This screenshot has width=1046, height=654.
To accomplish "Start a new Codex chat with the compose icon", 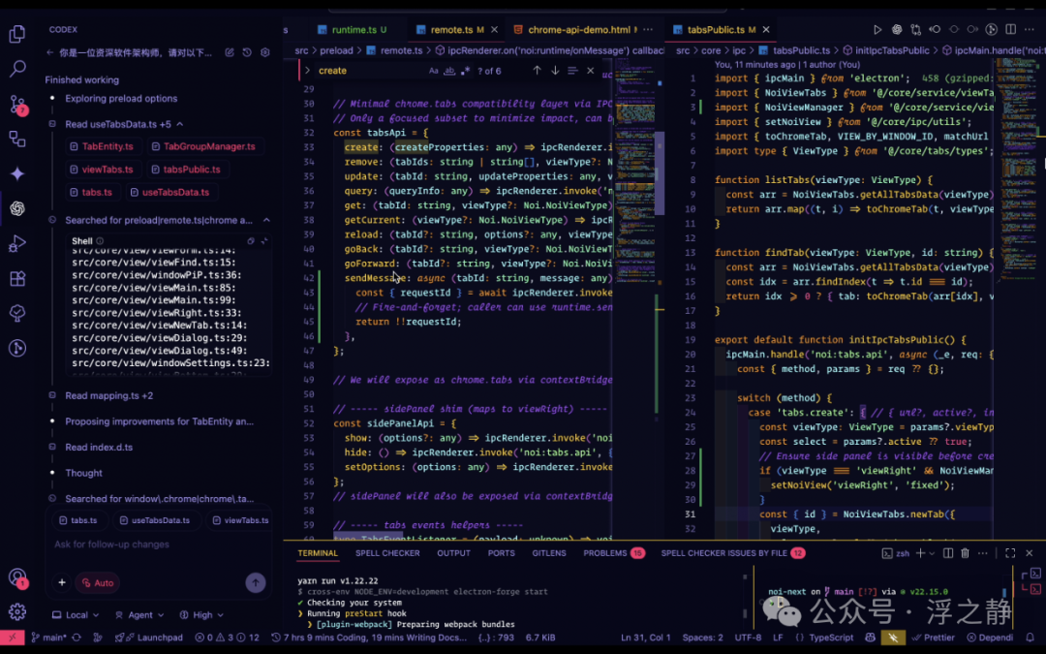I will tap(230, 52).
